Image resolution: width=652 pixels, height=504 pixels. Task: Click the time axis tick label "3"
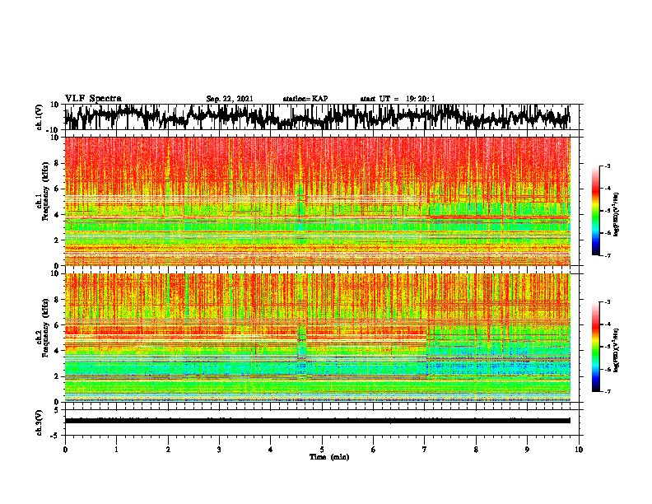coord(219,450)
